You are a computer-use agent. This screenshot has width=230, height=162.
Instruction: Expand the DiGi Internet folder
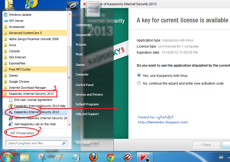point(35,57)
